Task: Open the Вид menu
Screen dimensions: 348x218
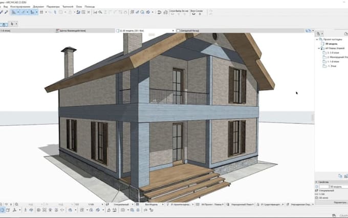Action: [6, 7]
